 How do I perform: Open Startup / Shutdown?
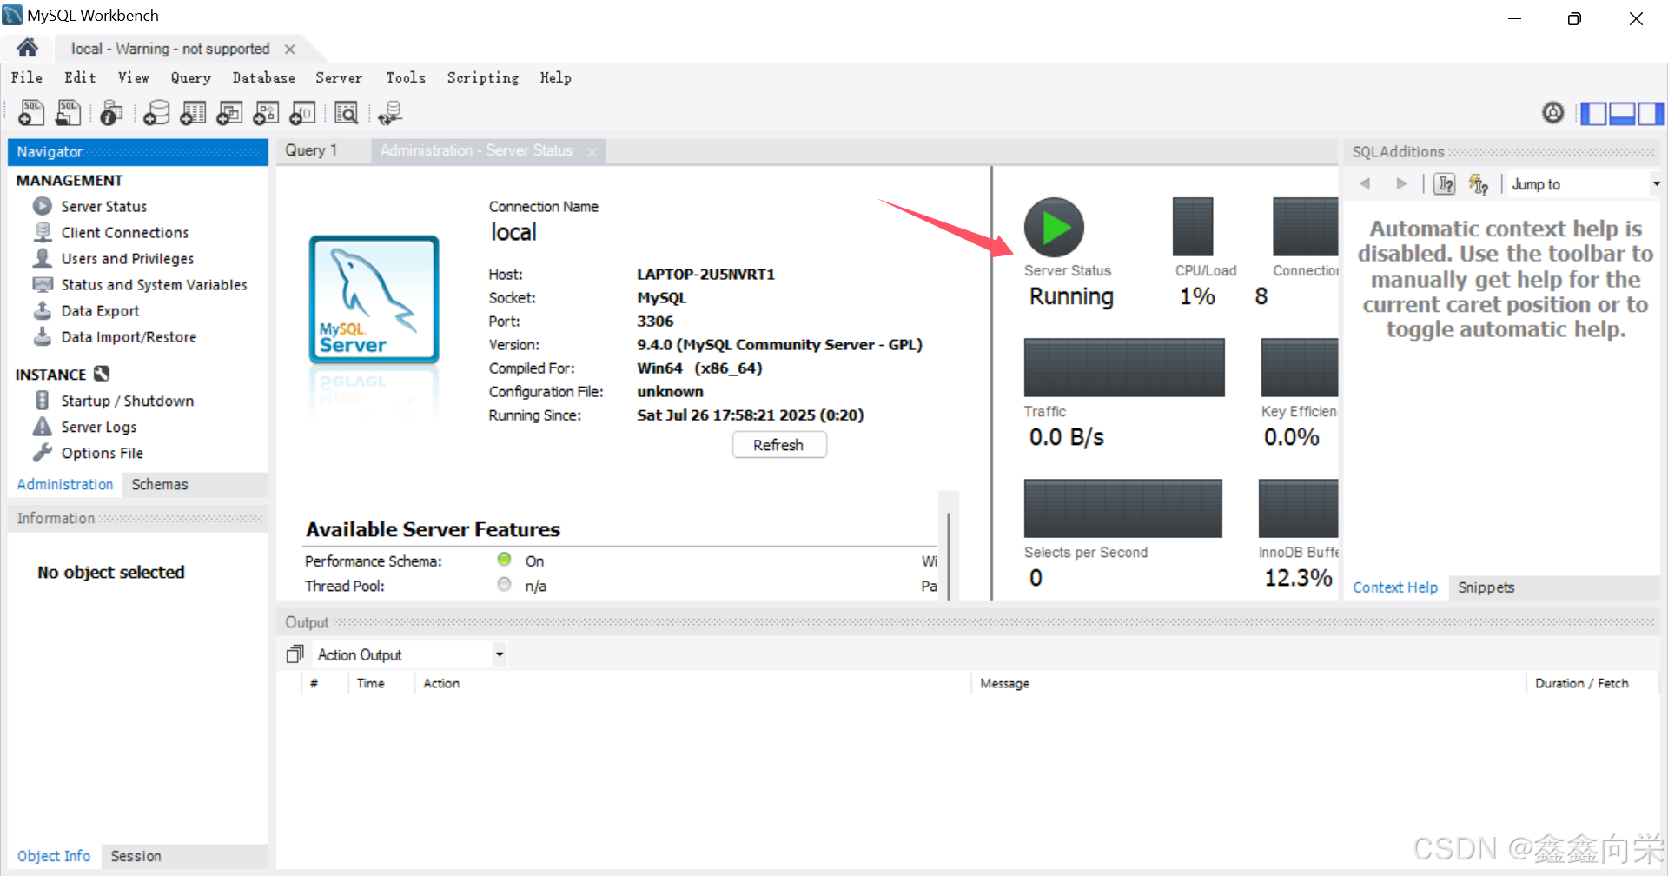[x=127, y=401]
